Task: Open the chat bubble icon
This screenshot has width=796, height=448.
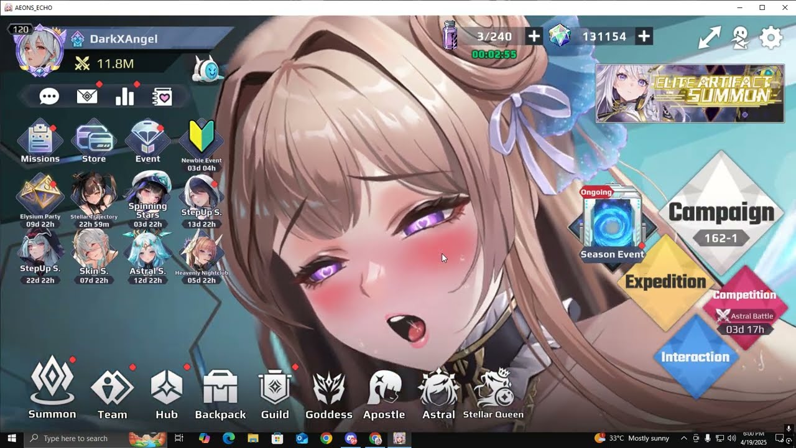Action: click(49, 96)
